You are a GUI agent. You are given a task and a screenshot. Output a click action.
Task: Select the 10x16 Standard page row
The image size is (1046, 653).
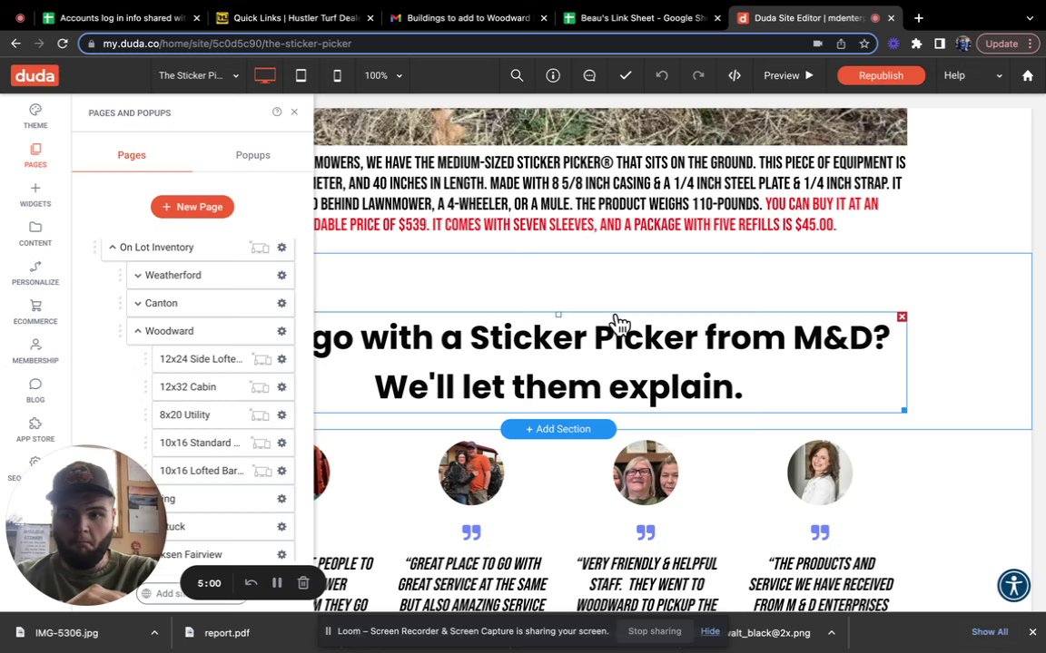[222, 443]
